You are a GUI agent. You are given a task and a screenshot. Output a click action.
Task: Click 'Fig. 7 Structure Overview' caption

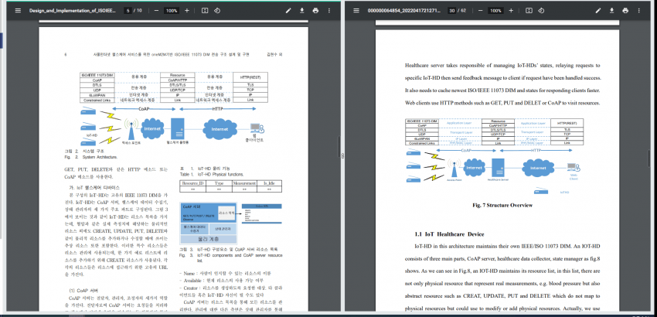tap(502, 205)
